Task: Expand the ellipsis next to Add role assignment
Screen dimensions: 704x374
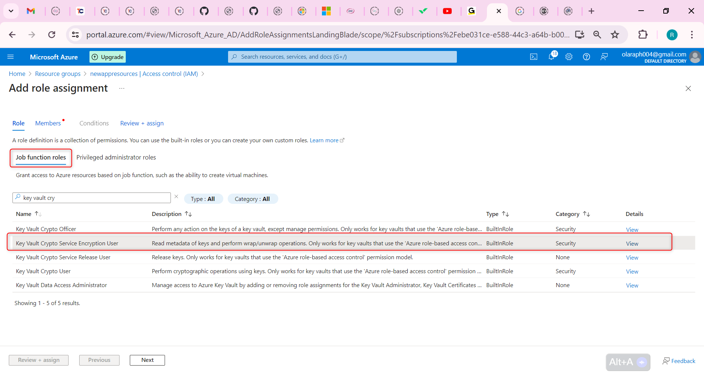Action: tap(122, 88)
